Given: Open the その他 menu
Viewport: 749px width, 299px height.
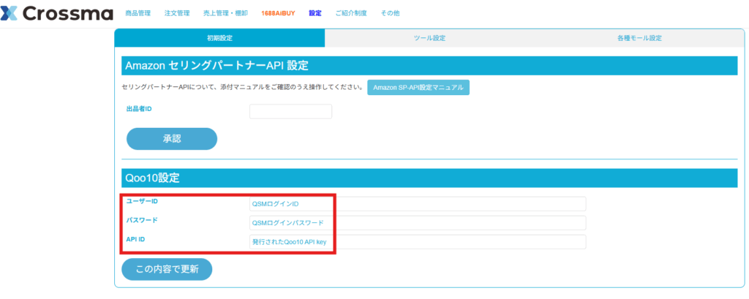Looking at the screenshot, I should pos(391,13).
